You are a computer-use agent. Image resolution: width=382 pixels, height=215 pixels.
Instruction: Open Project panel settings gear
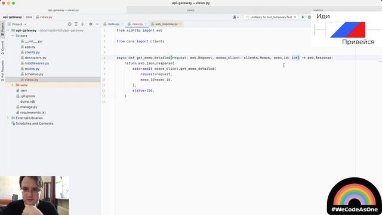pos(91,24)
